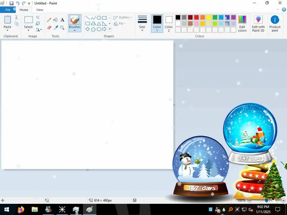287x215 pixels.
Task: Click the Save icon in quick access toolbar
Action: tap(11, 3)
